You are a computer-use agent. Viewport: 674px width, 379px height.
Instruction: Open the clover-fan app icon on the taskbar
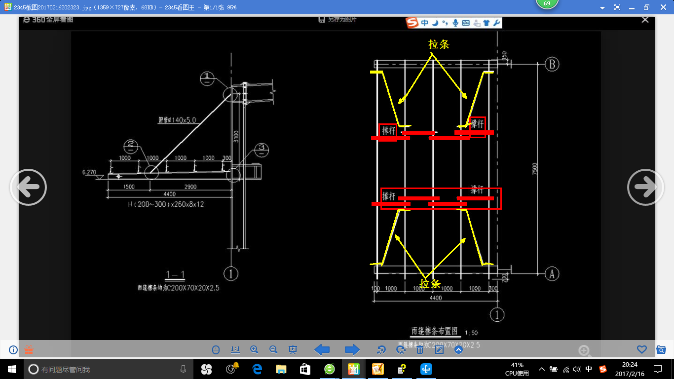coord(206,369)
